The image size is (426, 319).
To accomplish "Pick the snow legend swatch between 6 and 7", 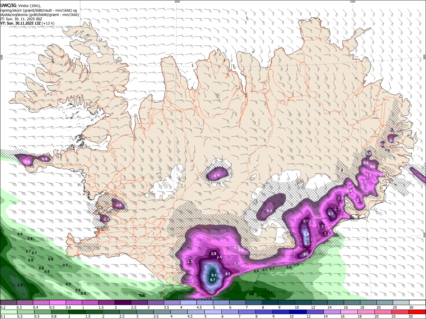I will tap(237, 303).
